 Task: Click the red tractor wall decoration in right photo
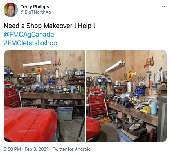(x=149, y=63)
